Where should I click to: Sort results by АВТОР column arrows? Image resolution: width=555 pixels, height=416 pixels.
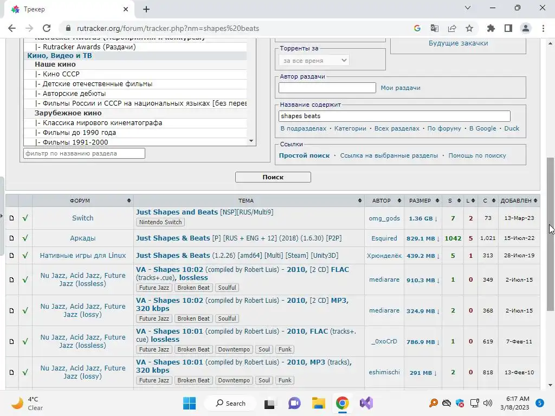pyautogui.click(x=399, y=200)
